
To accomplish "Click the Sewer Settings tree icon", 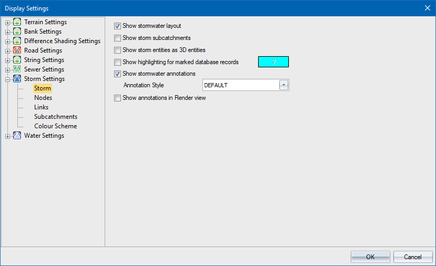I will tap(17, 69).
